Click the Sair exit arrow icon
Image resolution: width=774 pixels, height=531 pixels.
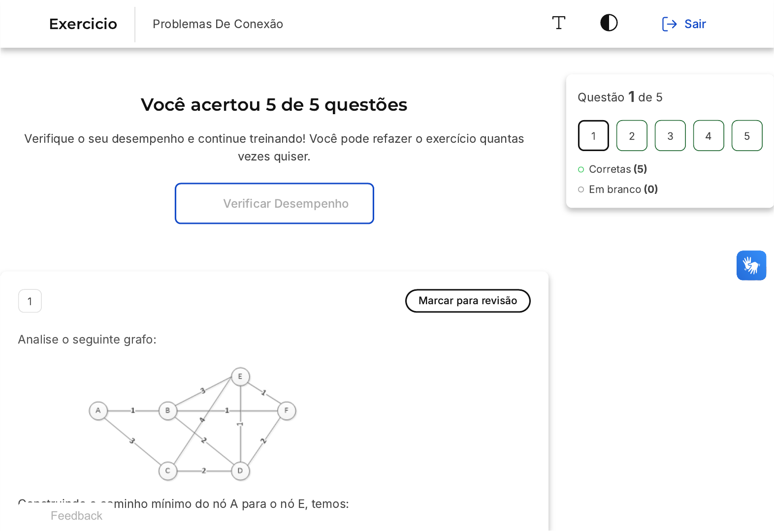click(669, 24)
